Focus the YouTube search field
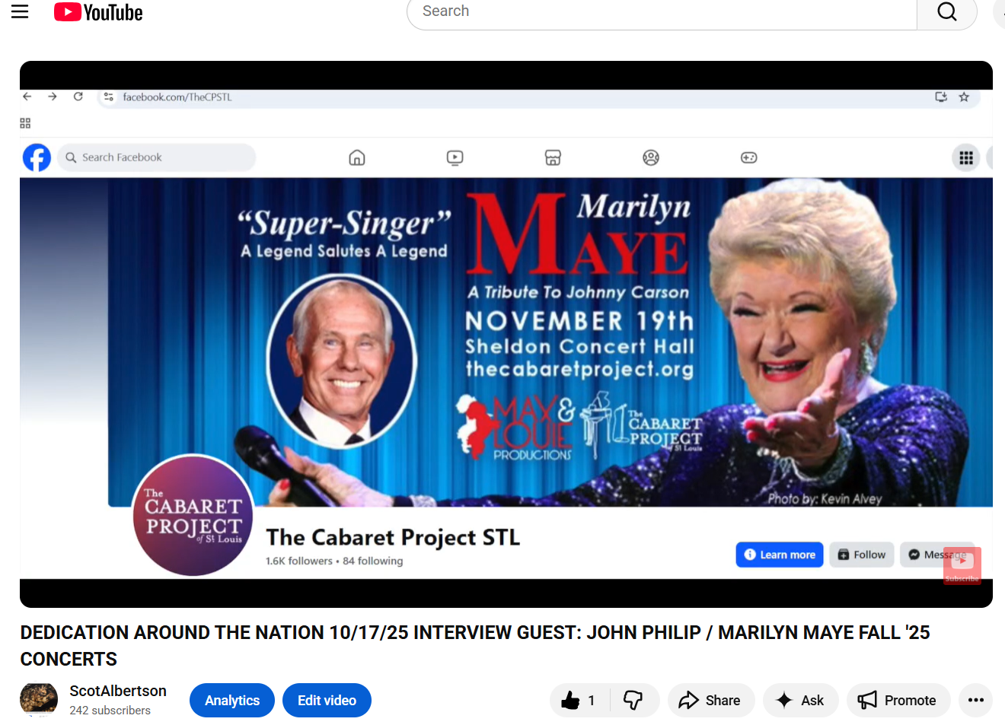 click(x=661, y=12)
